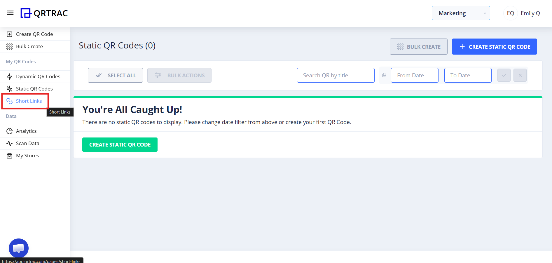
Task: Open the chat support bubble
Action: point(19,248)
